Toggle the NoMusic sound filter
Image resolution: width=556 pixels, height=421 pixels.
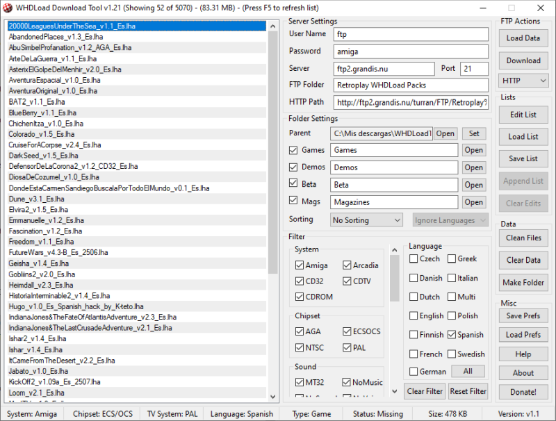tap(346, 382)
